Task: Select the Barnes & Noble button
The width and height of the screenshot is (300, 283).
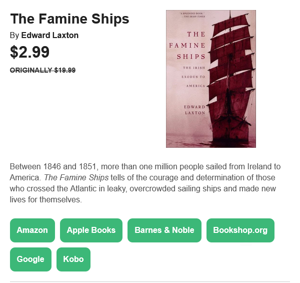Action: coord(164,230)
